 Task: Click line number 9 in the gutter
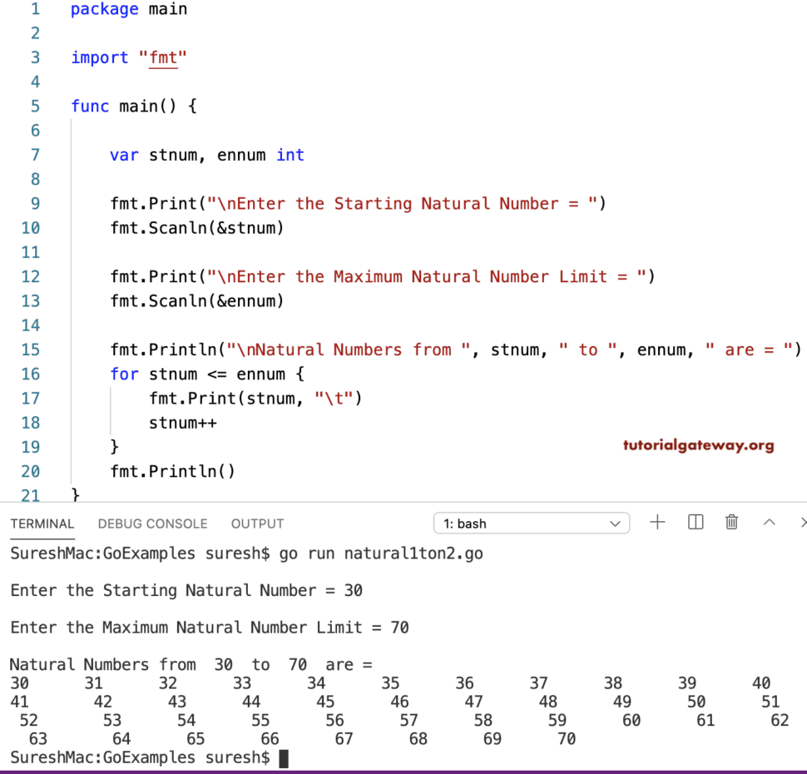point(34,203)
